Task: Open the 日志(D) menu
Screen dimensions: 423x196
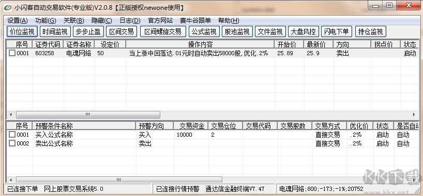Action: (130, 21)
